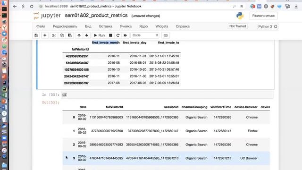Click the Yandex Я home icon
This screenshot has width=302, height=170.
pyautogui.click(x=23, y=6)
